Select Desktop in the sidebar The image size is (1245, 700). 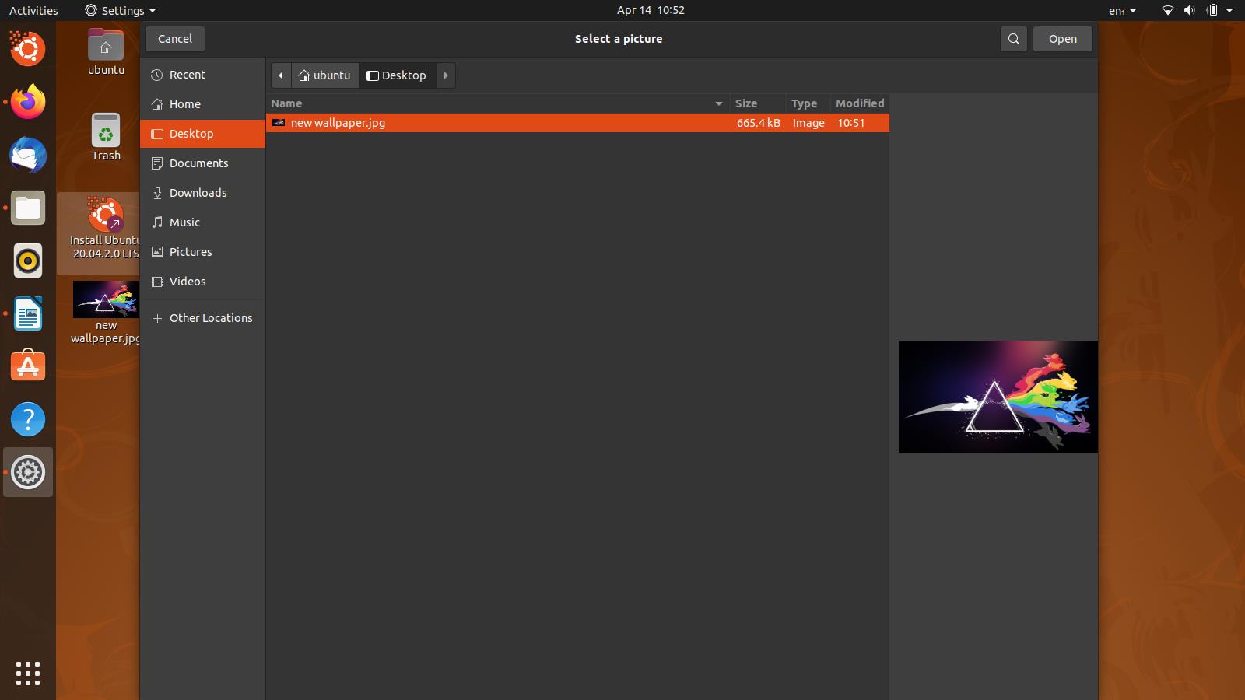click(202, 134)
